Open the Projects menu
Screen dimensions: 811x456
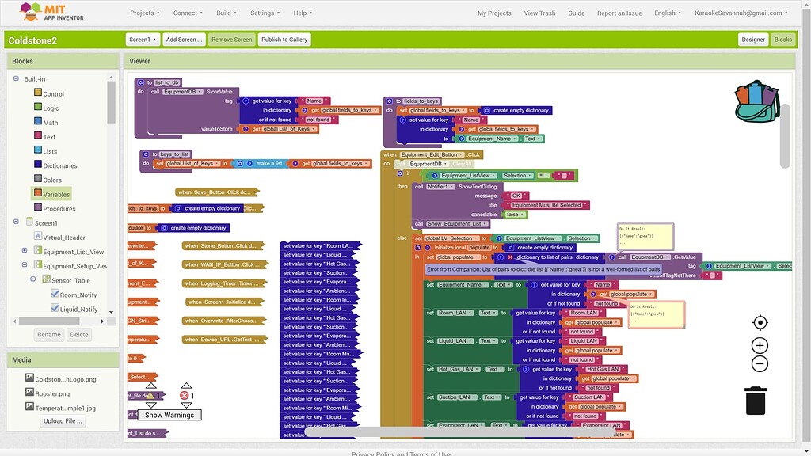pos(145,13)
